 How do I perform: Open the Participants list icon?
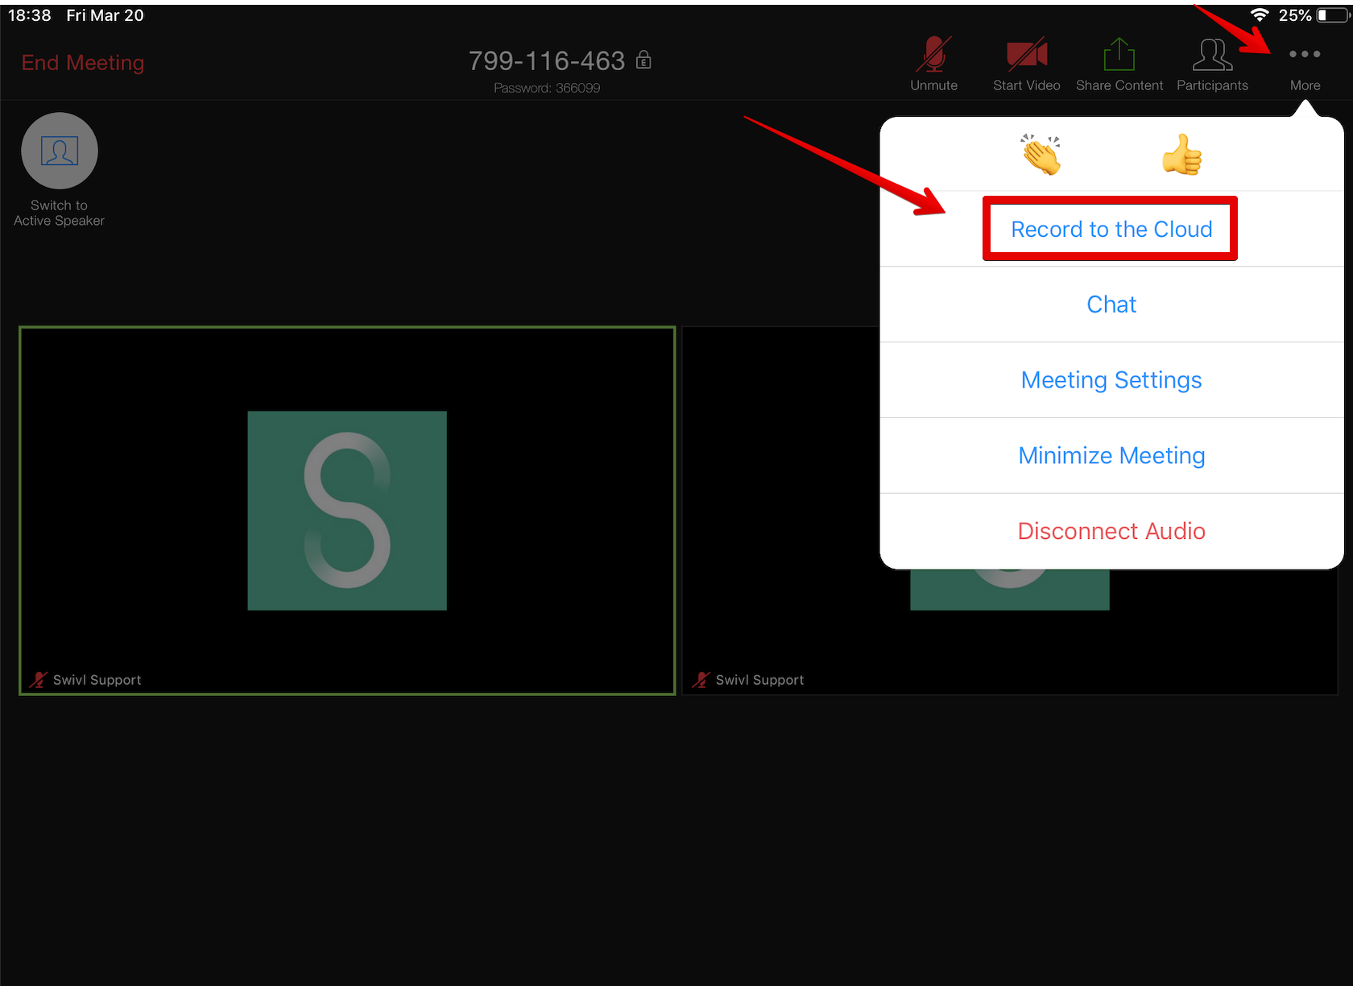1212,55
